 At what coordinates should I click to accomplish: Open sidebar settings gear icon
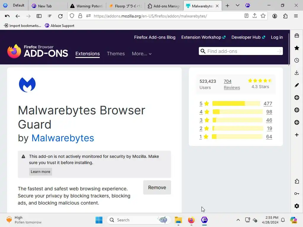[x=297, y=206]
